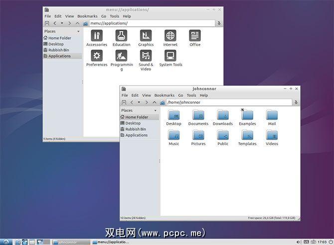Click the /home/johnconnor path field
Viewport: 334px width, 245px height.
(228, 102)
